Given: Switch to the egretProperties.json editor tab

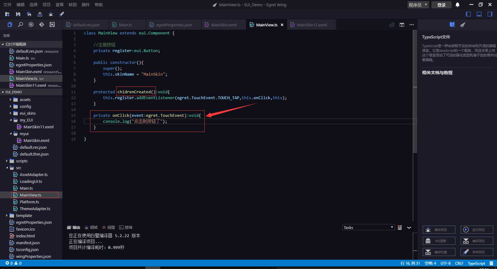Looking at the screenshot, I should pyautogui.click(x=174, y=25).
